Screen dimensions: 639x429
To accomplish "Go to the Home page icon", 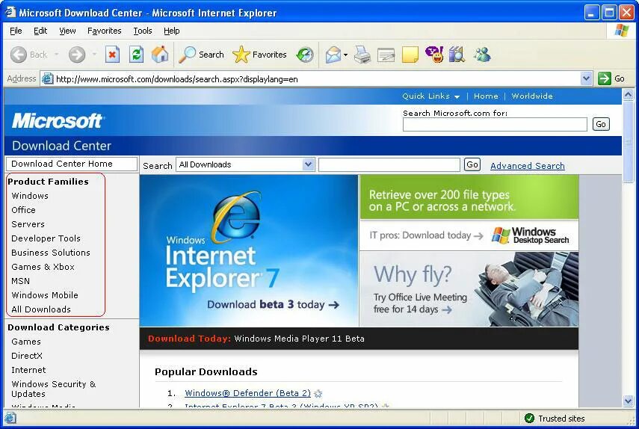I will click(160, 54).
